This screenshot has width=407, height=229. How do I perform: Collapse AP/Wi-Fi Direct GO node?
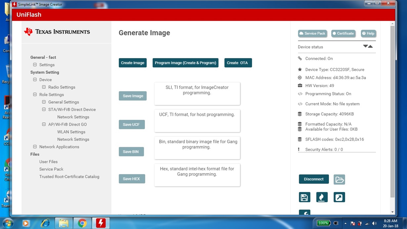pyautogui.click(x=44, y=124)
